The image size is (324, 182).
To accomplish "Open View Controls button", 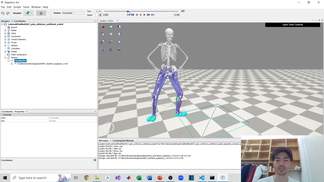I will 293,25.
